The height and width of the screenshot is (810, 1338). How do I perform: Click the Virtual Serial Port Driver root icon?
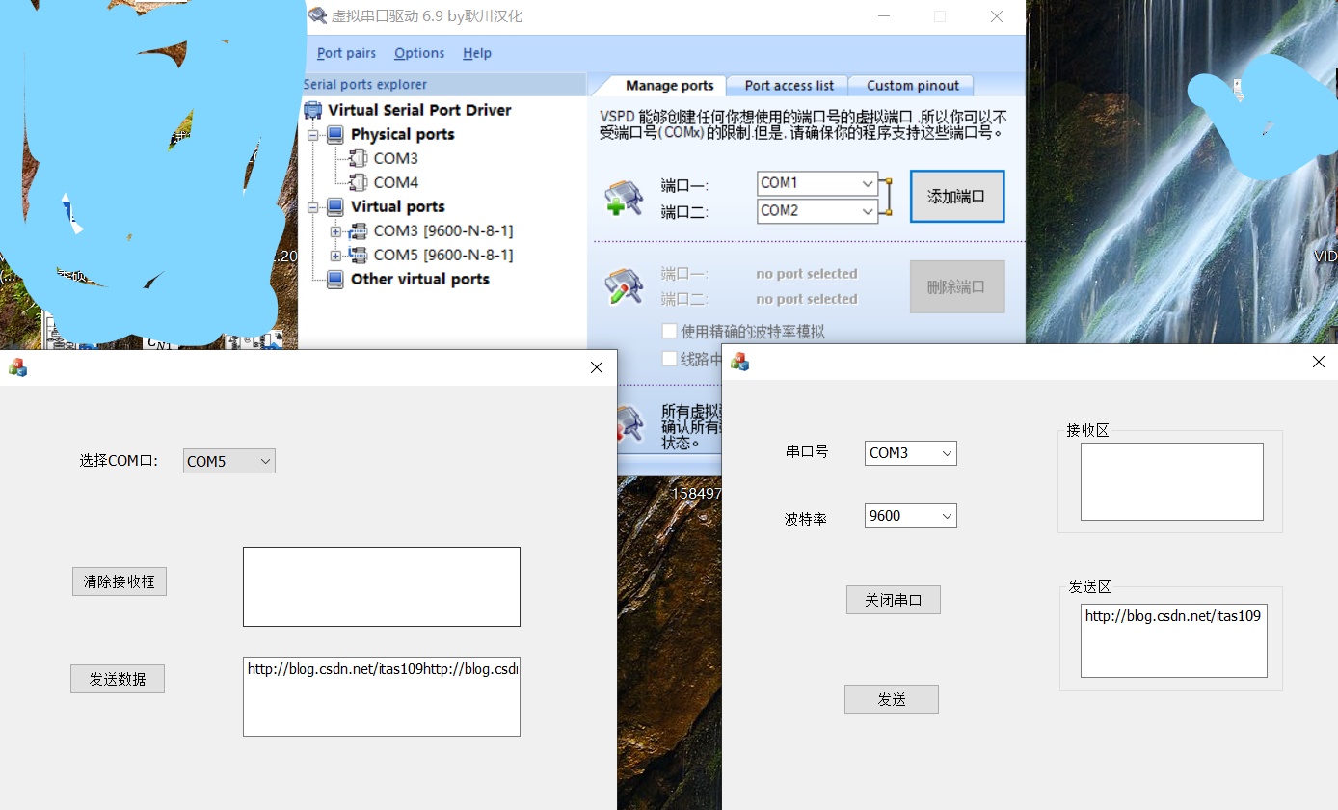click(x=312, y=109)
